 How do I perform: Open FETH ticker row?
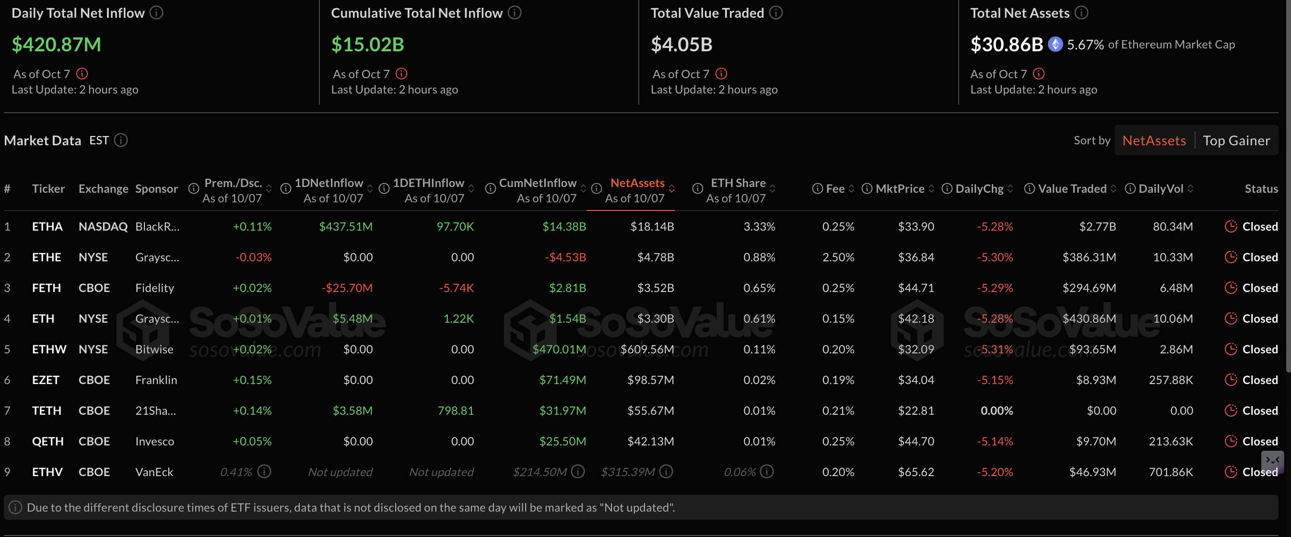click(46, 288)
